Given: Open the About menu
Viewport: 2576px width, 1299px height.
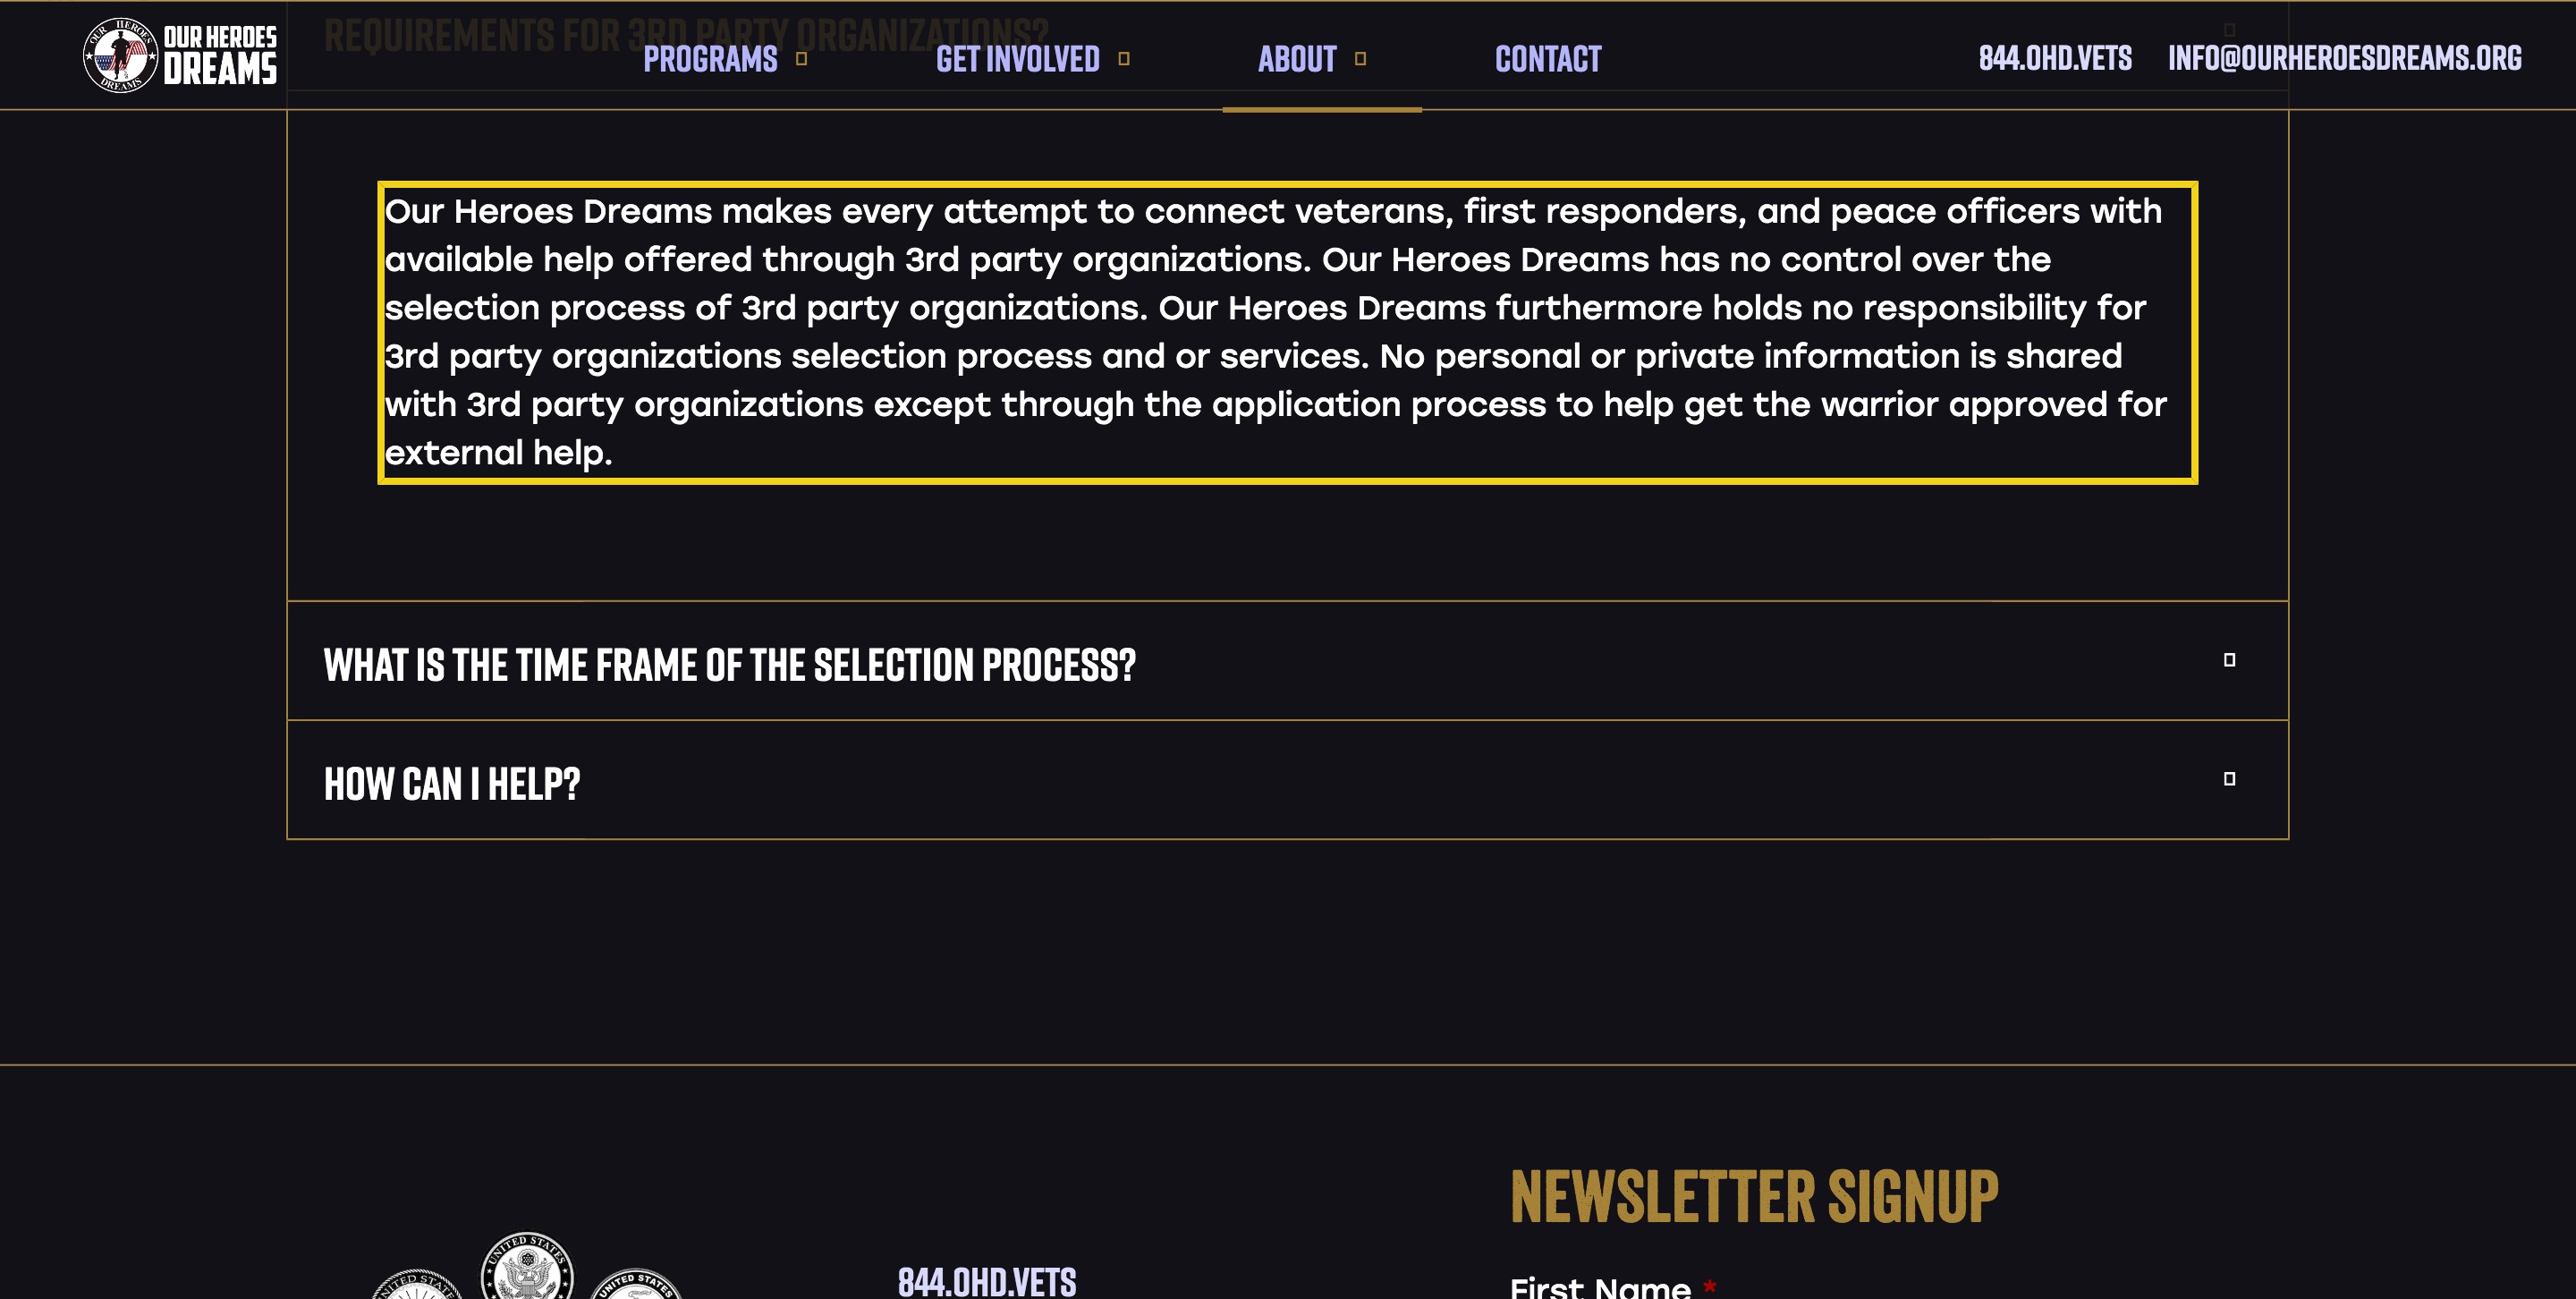Looking at the screenshot, I should 1297,59.
